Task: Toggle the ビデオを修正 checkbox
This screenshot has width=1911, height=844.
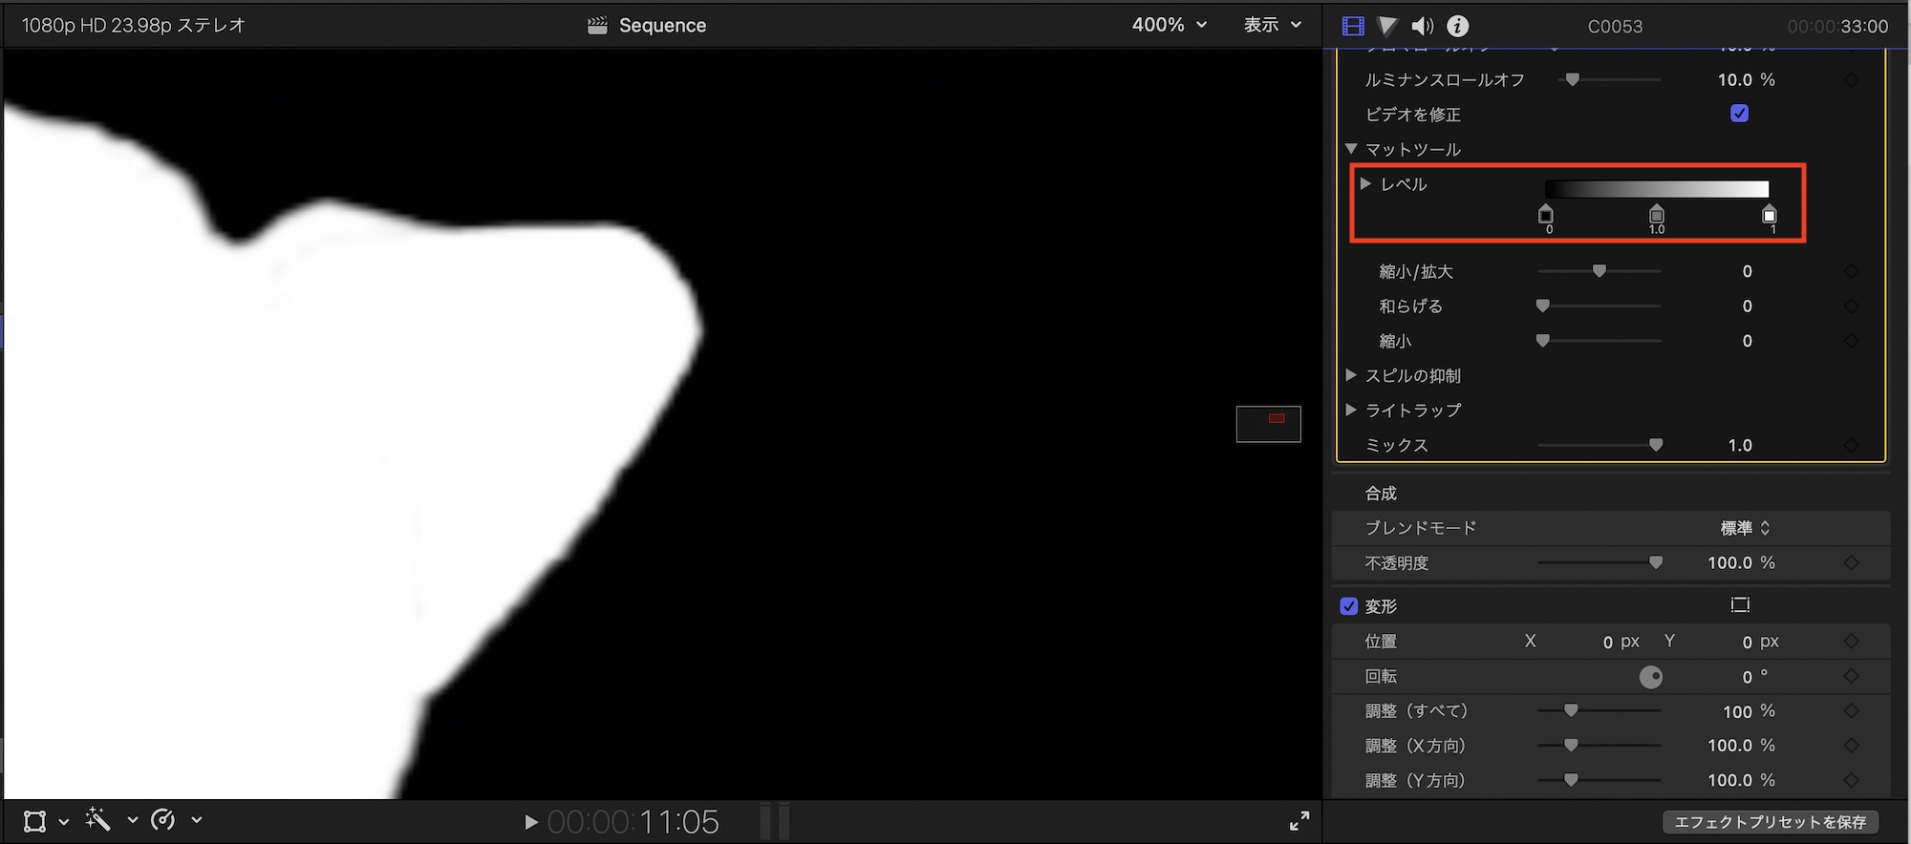Action: click(x=1739, y=114)
